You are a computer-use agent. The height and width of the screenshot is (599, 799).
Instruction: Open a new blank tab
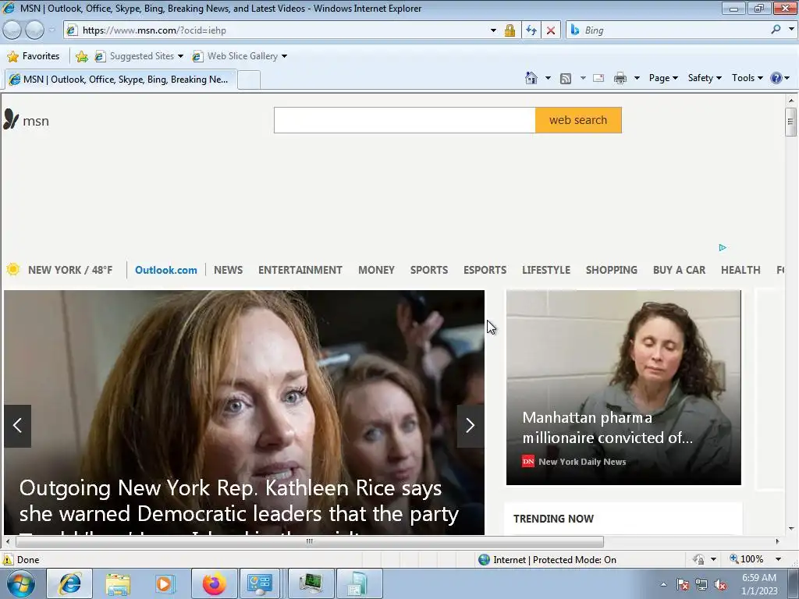pos(249,80)
